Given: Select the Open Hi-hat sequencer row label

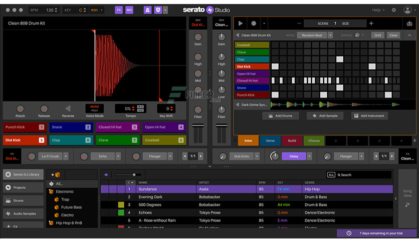Looking at the screenshot, I should [x=252, y=73].
